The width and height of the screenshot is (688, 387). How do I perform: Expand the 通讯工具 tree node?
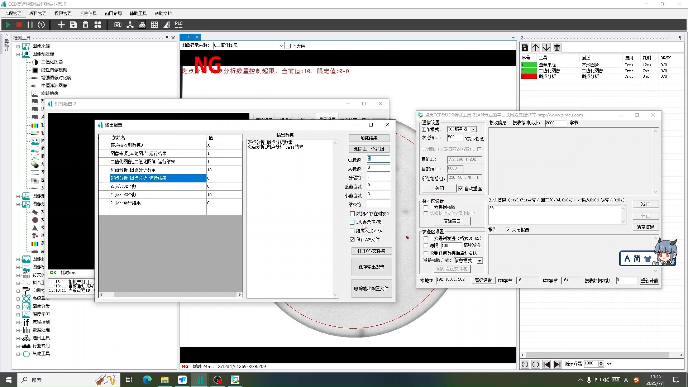pyautogui.click(x=18, y=338)
